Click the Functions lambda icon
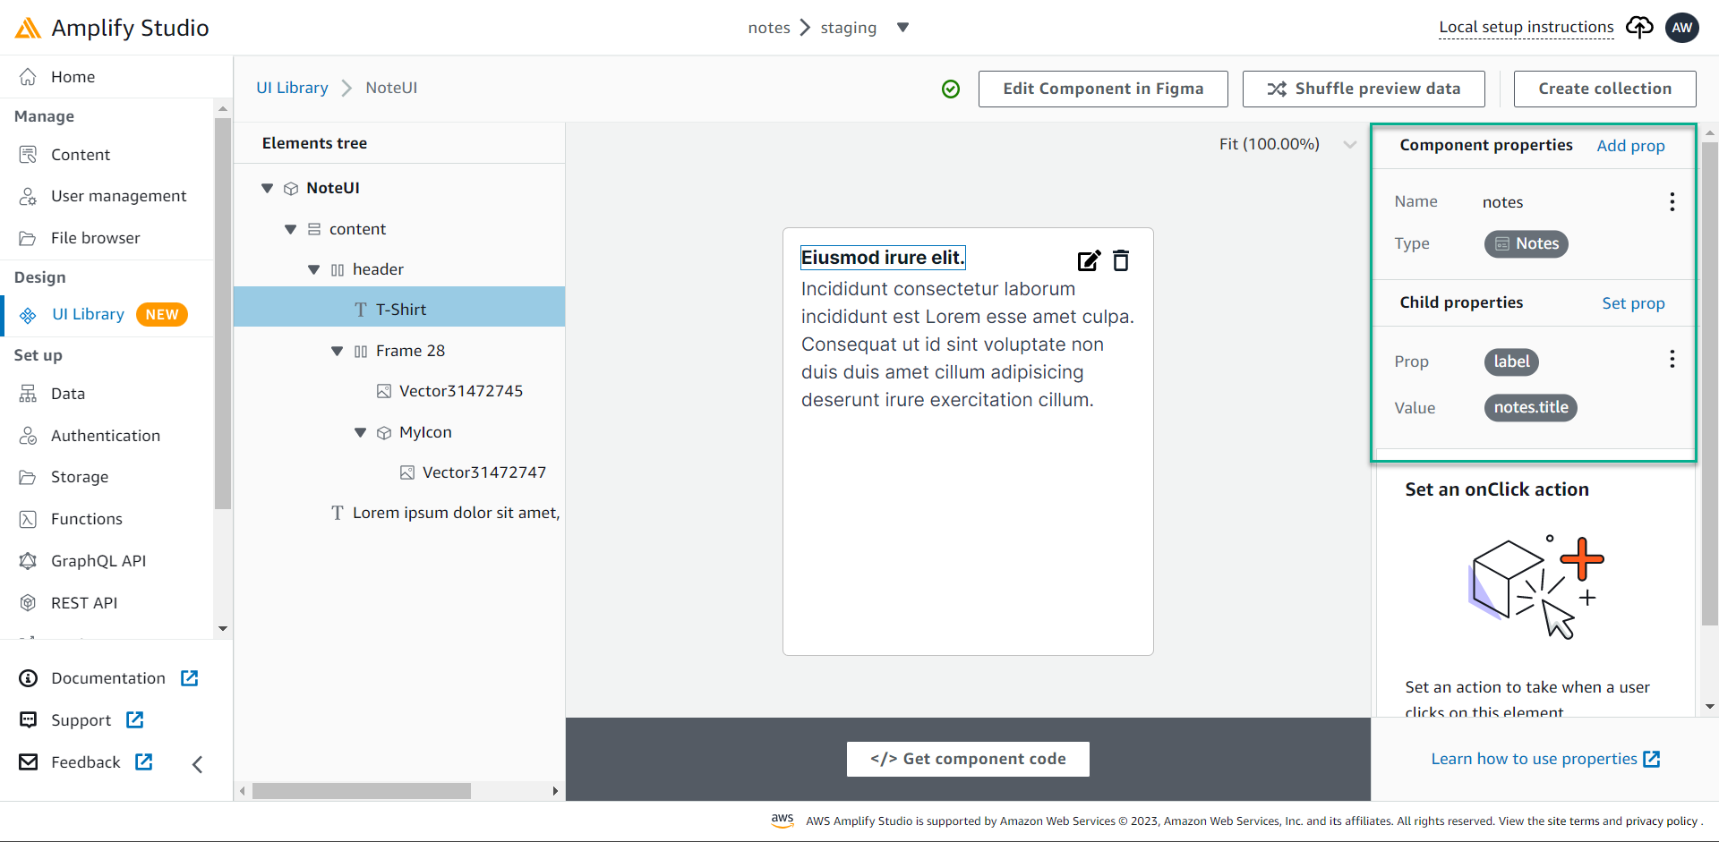1719x842 pixels. (x=28, y=519)
